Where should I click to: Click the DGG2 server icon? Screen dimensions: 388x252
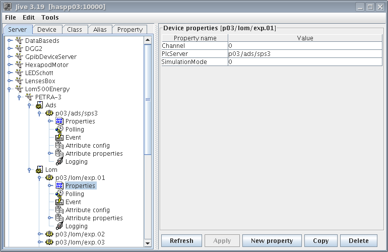(19, 48)
